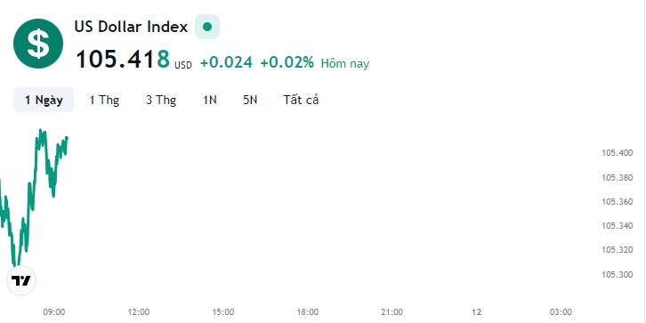The width and height of the screenshot is (646, 323).
Task: Click the +0.024 change value
Action: (x=226, y=62)
